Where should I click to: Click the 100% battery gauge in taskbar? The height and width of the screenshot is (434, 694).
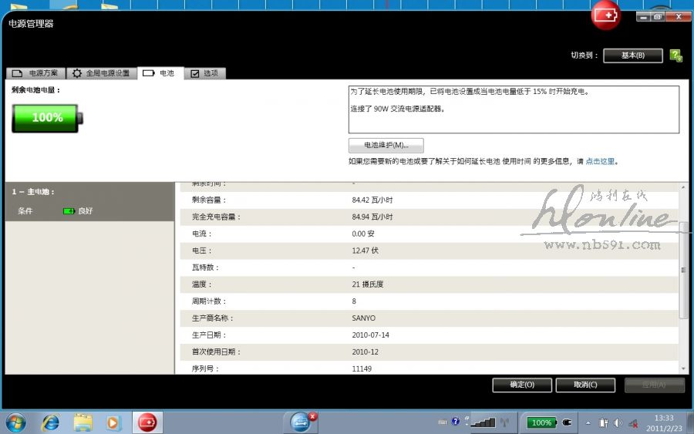541,422
